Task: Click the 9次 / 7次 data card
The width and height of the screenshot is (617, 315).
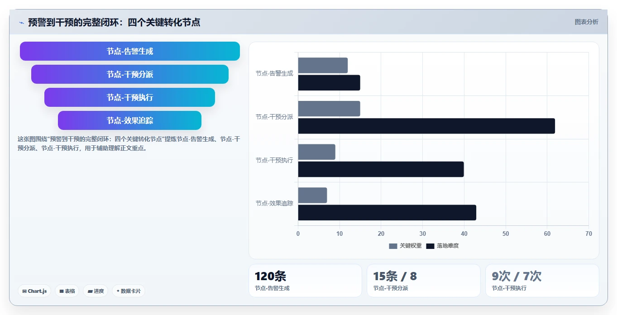Action: [x=542, y=281]
